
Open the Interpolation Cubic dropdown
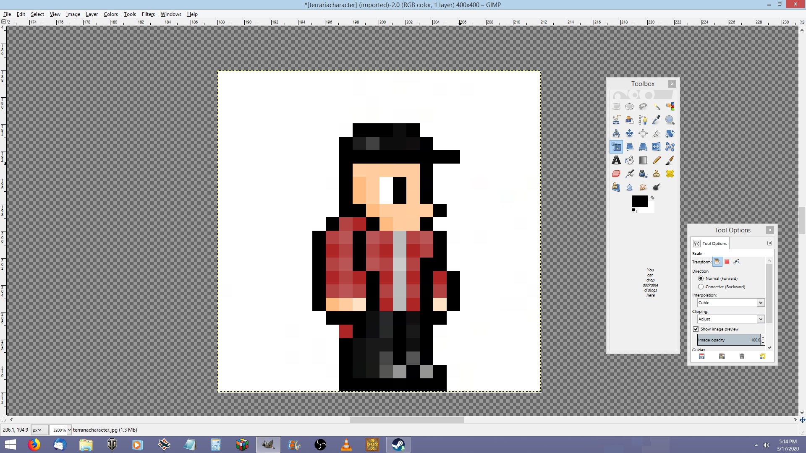731,303
